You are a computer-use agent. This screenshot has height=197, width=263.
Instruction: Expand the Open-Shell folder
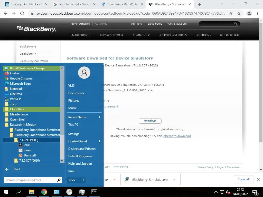pos(32,120)
